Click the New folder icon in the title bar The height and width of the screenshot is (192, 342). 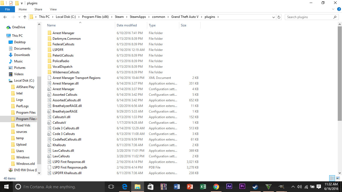tap(17, 3)
